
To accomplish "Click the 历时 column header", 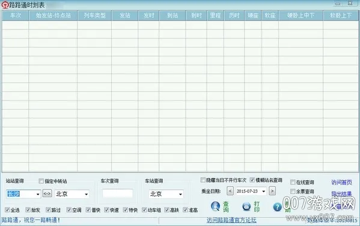I will tap(234, 16).
